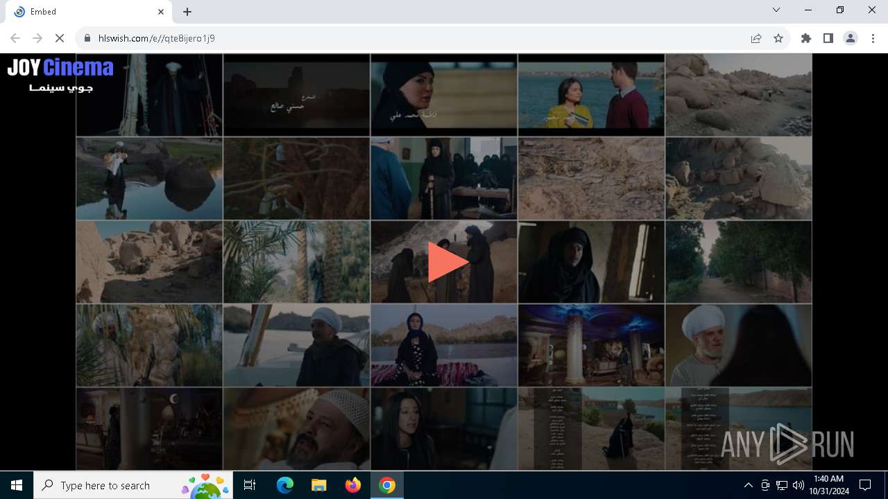Select the Embed tab

pos(89,12)
